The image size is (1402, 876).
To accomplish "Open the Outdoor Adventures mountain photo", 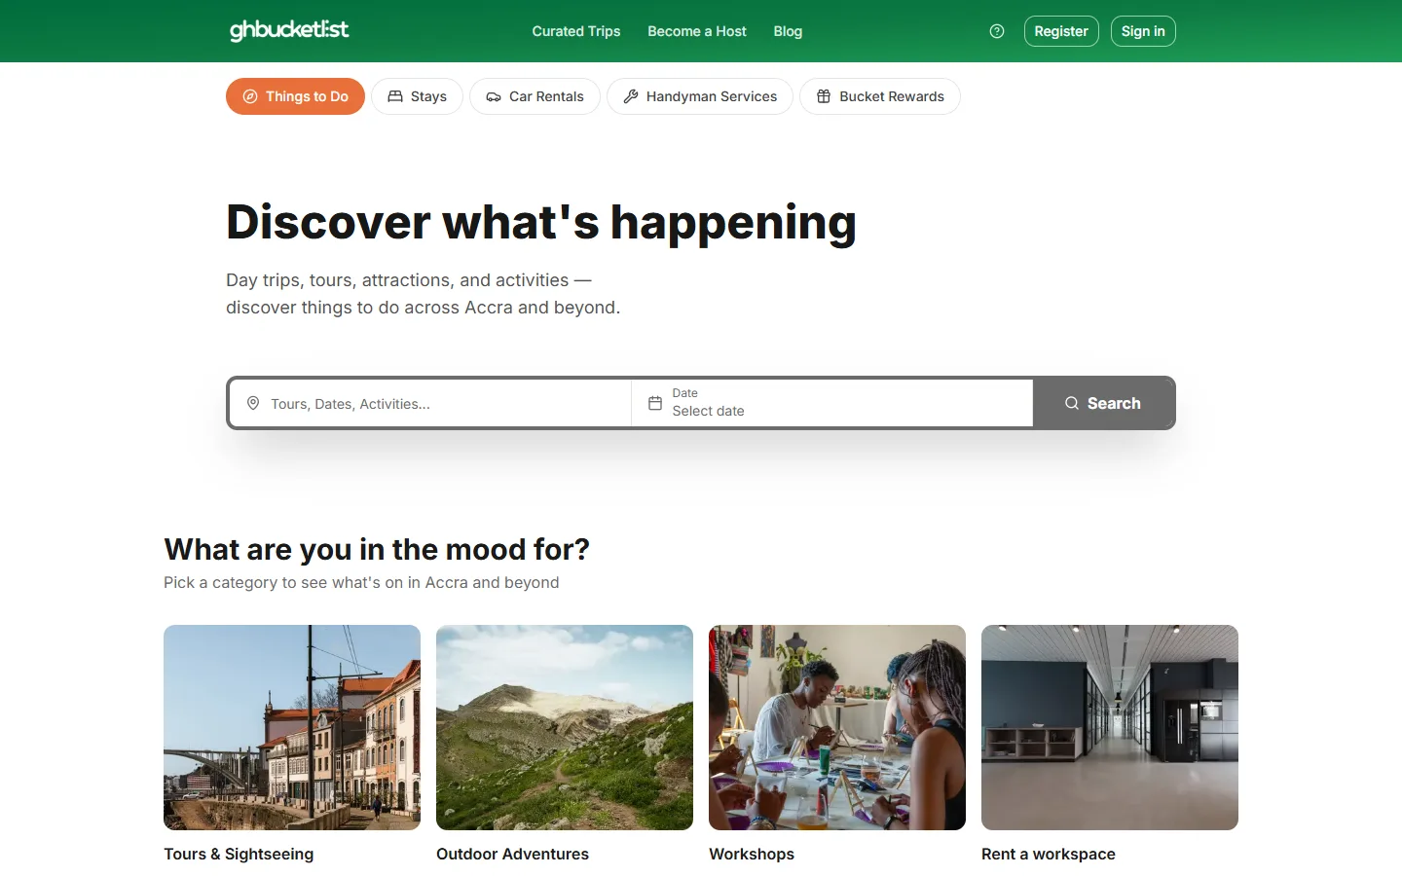I will (565, 727).
